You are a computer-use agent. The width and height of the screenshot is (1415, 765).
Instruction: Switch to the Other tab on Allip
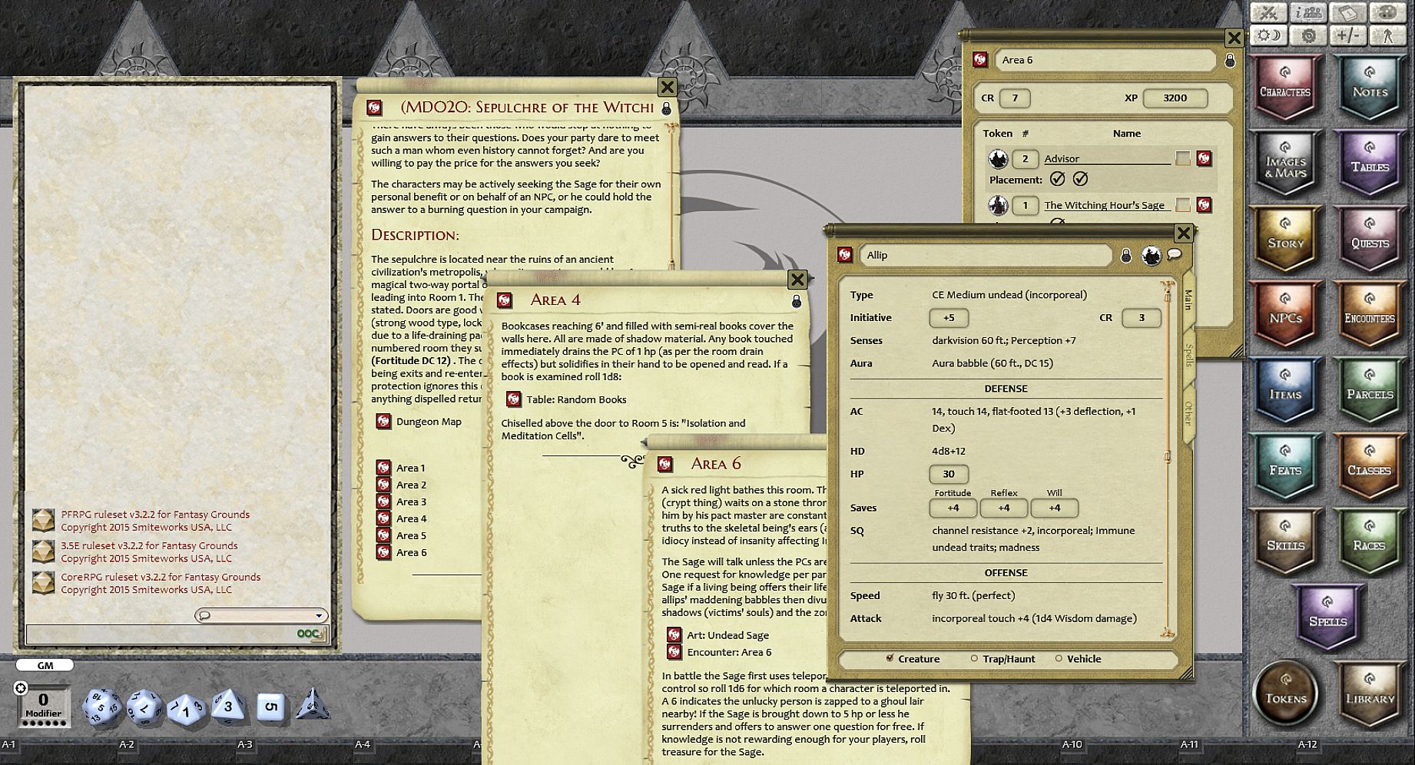pos(1188,413)
